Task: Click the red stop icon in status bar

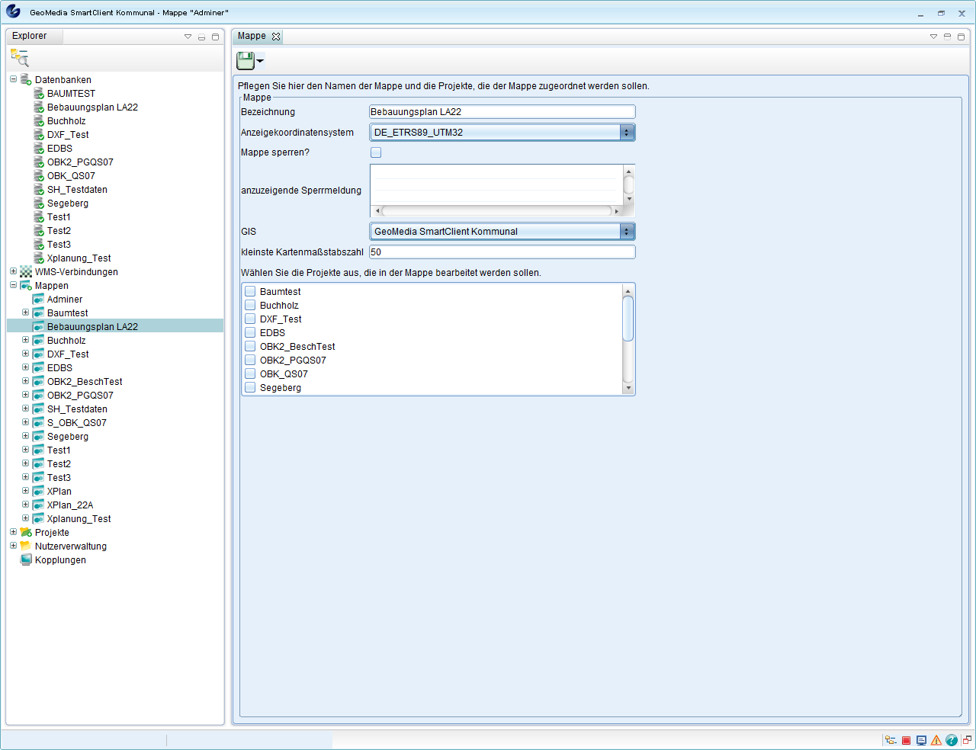Action: (906, 740)
